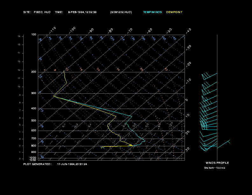This screenshot has height=195, width=252.
Task: Click the 500 pressure level label
Action: (x=34, y=120)
